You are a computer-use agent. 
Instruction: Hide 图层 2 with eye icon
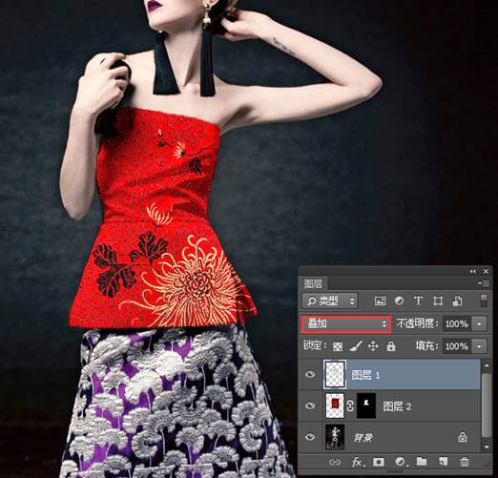pos(310,406)
